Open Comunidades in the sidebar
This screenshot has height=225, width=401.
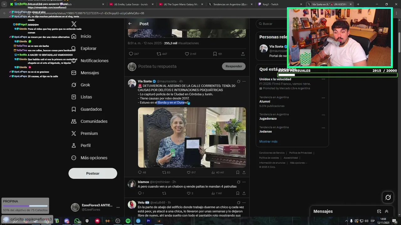coord(89,121)
